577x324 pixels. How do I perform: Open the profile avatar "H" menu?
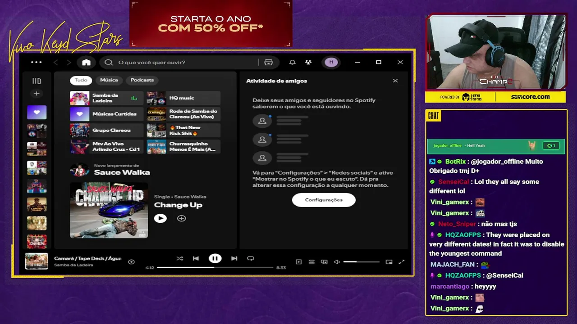click(331, 62)
